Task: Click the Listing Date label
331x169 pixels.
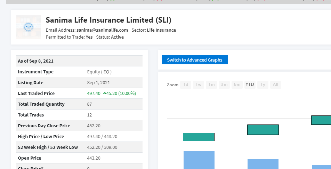Action: 31,83
